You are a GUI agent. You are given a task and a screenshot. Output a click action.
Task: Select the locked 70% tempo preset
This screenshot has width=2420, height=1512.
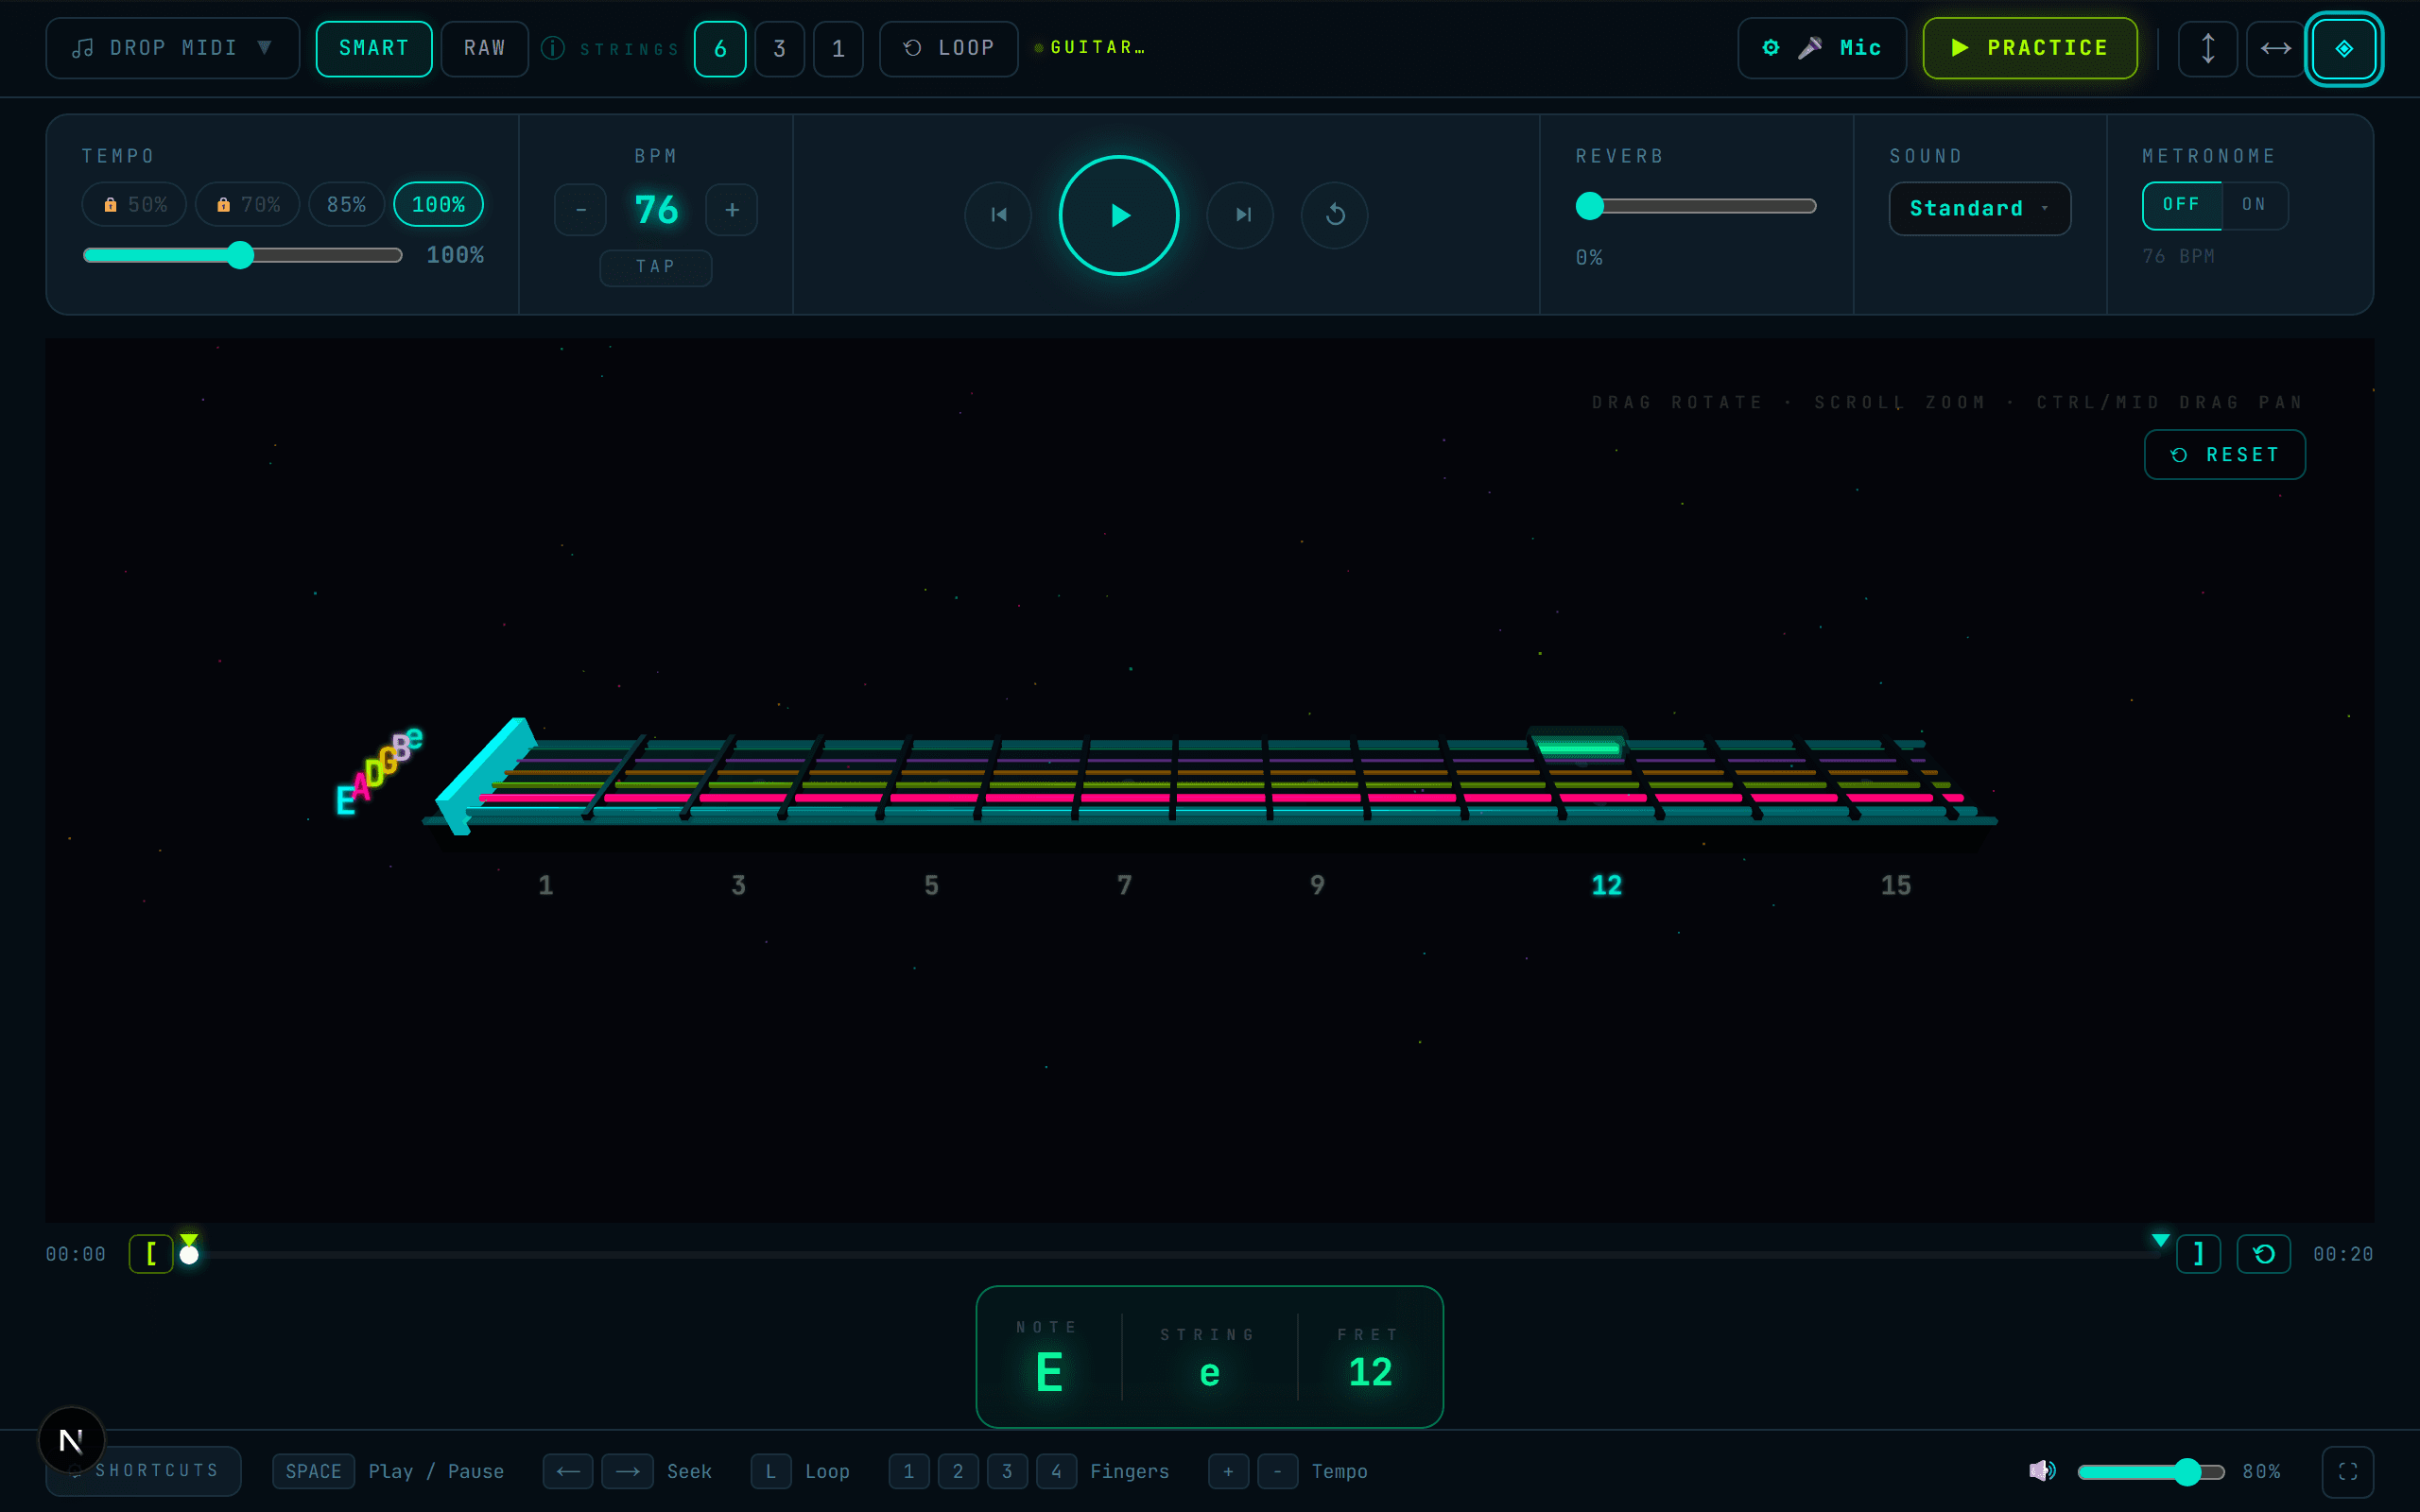point(248,205)
